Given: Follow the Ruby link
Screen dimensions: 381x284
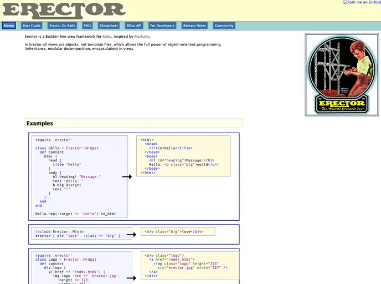Looking at the screenshot, I should tap(107, 37).
